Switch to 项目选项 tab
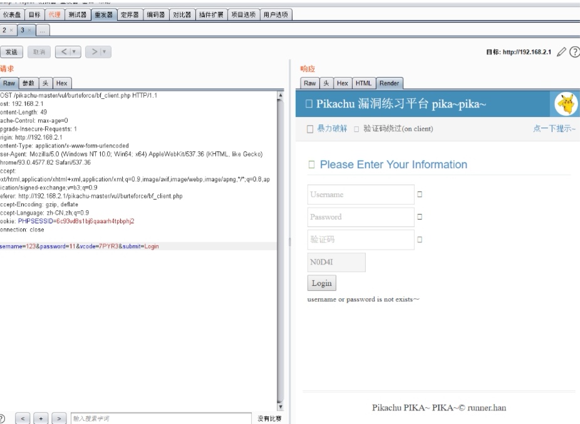 244,15
